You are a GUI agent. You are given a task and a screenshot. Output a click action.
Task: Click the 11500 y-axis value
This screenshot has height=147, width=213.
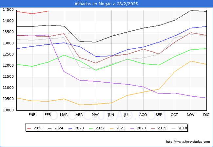(8, 77)
